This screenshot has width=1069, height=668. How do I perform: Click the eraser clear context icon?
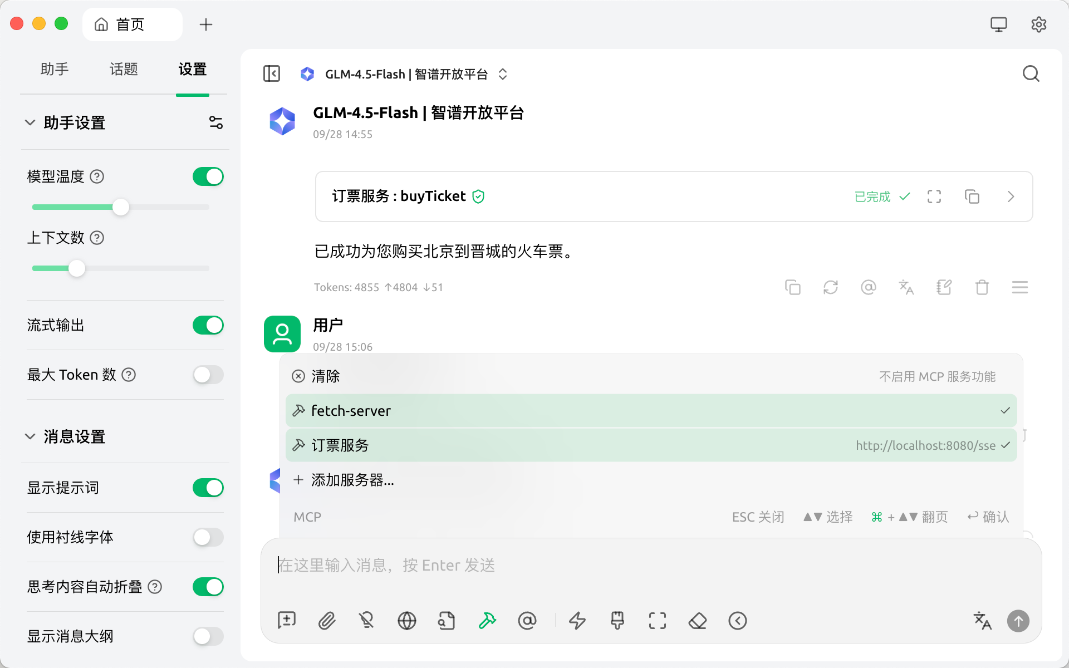(698, 620)
